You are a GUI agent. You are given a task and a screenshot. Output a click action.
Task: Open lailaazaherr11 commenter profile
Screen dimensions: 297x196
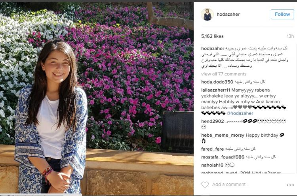pyautogui.click(x=215, y=90)
